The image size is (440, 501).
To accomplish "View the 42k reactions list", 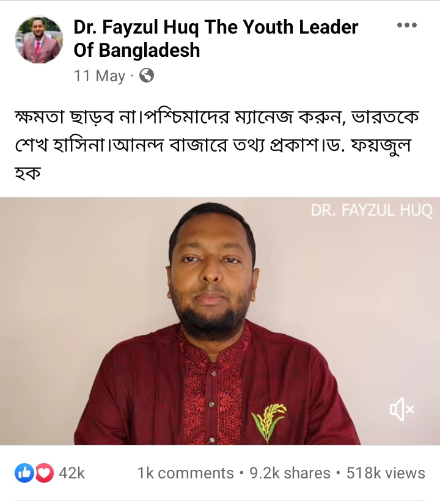I will (x=72, y=474).
